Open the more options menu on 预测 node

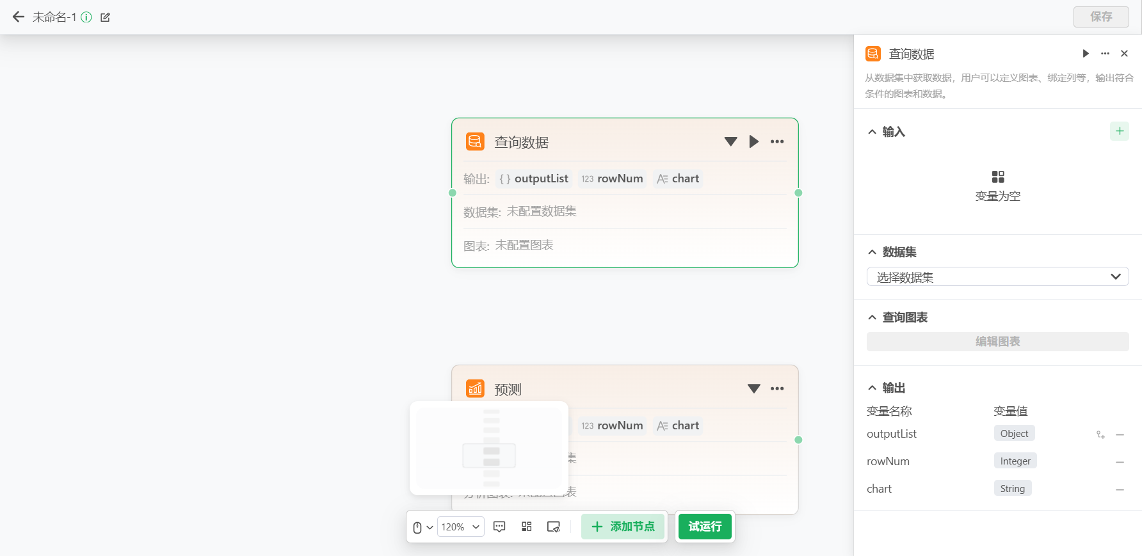tap(777, 388)
